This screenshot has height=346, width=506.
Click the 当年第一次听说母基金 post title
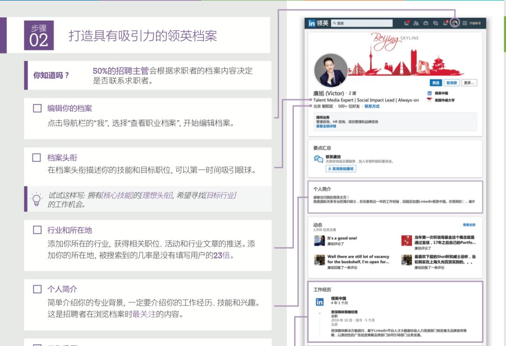point(445,240)
